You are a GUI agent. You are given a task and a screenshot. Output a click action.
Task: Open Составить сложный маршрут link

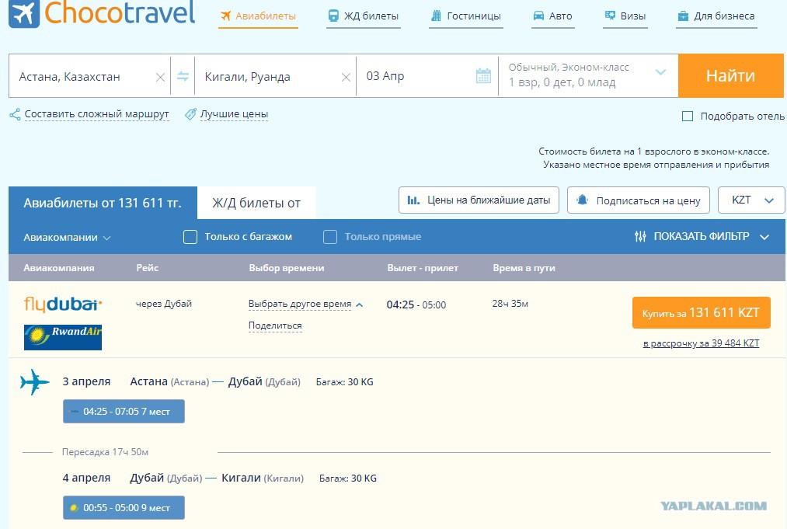[x=97, y=114]
